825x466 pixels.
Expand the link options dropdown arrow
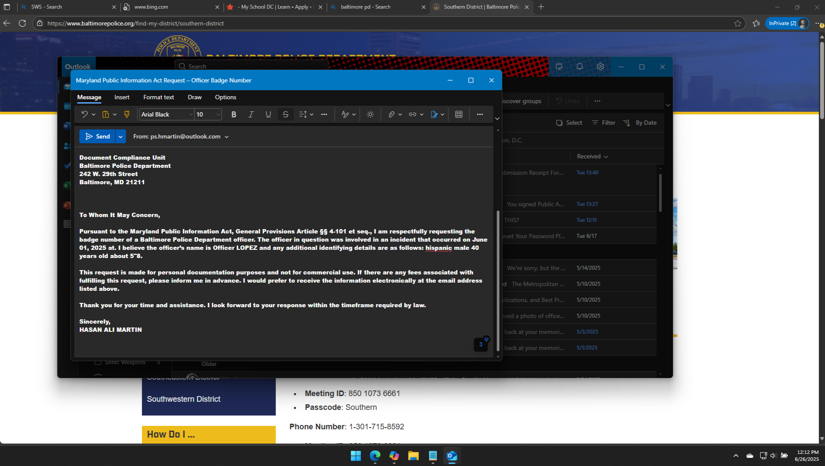click(x=422, y=114)
